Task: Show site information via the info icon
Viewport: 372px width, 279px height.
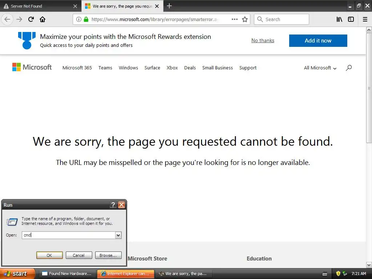Action: point(79,20)
